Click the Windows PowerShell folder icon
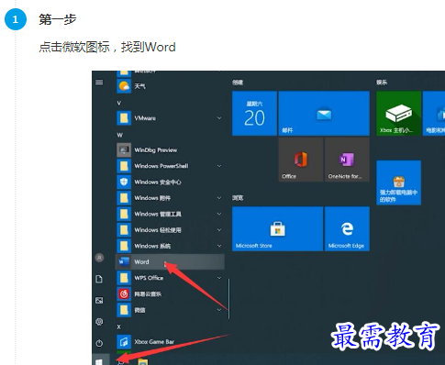Screen dimensions: 445x365 click(x=124, y=166)
